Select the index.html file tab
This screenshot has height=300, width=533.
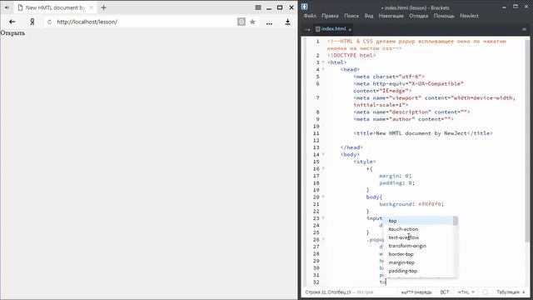[x=333, y=29]
